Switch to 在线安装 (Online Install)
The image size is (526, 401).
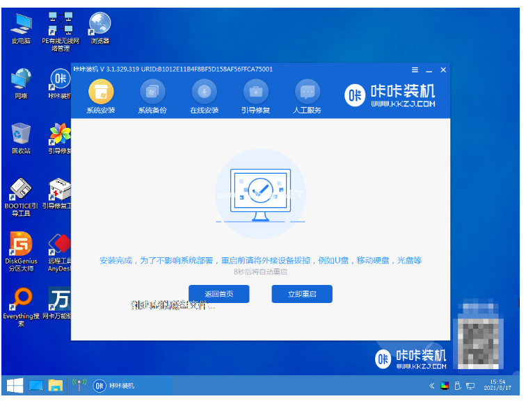(x=204, y=92)
